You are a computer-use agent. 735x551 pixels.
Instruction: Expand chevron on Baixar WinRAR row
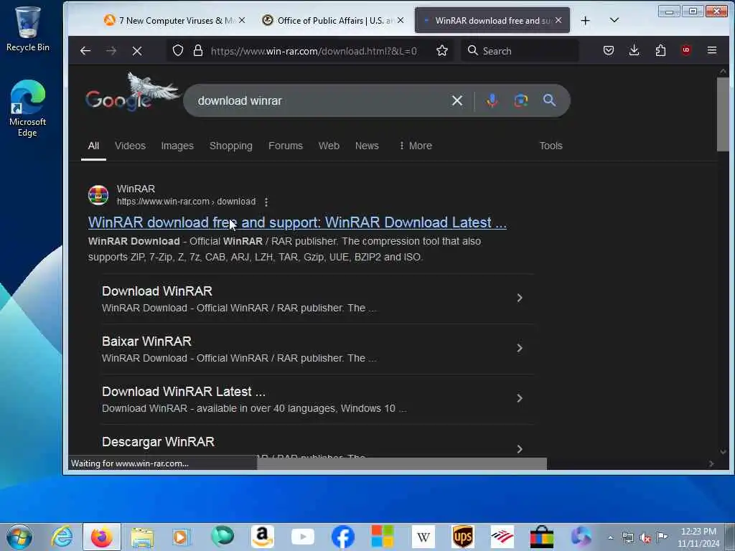520,348
